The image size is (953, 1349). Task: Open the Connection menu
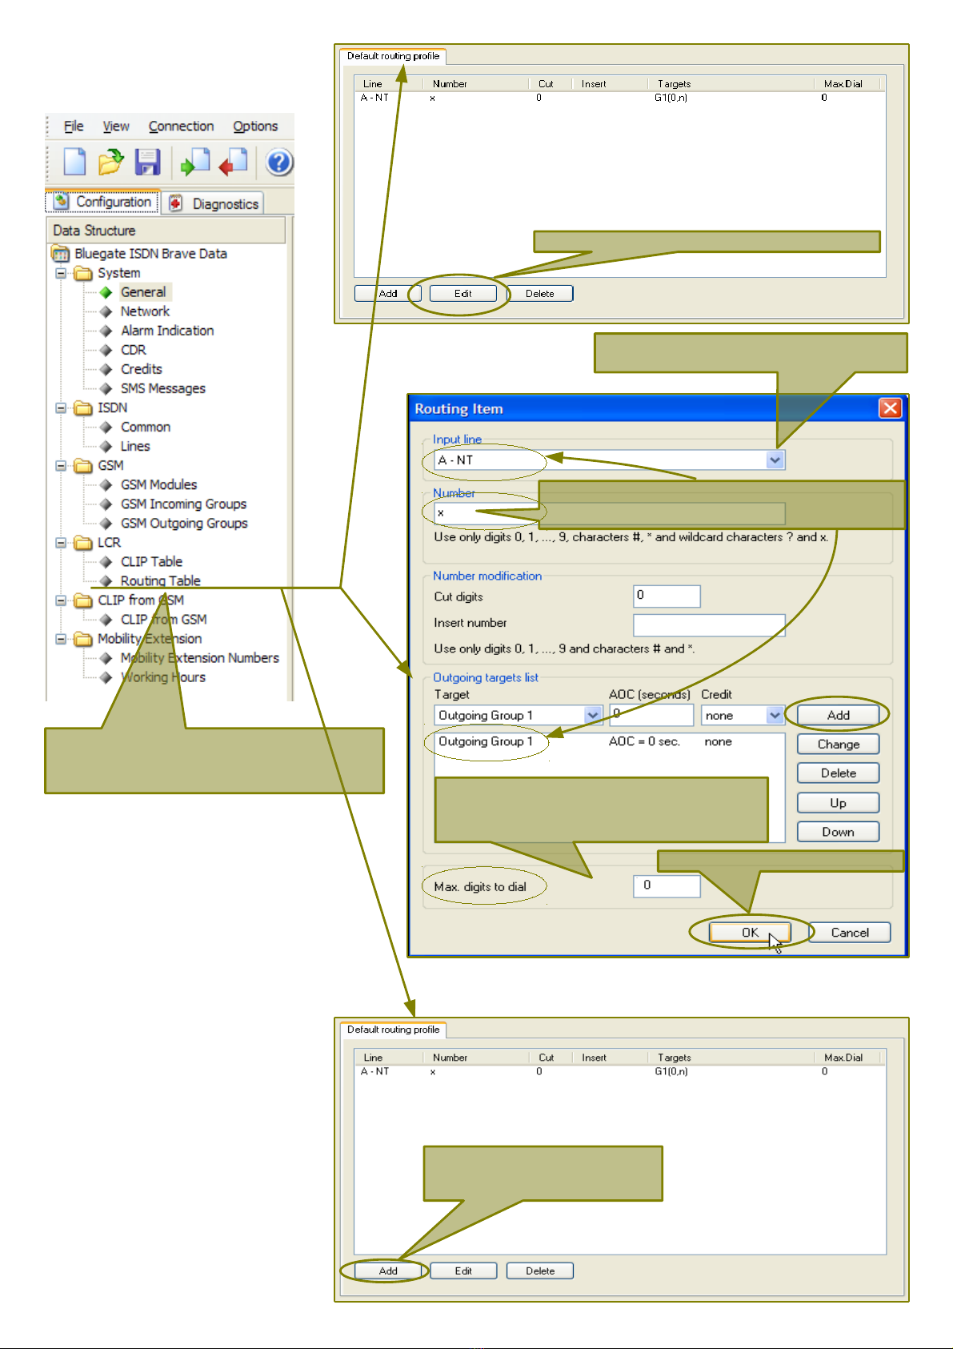(181, 126)
